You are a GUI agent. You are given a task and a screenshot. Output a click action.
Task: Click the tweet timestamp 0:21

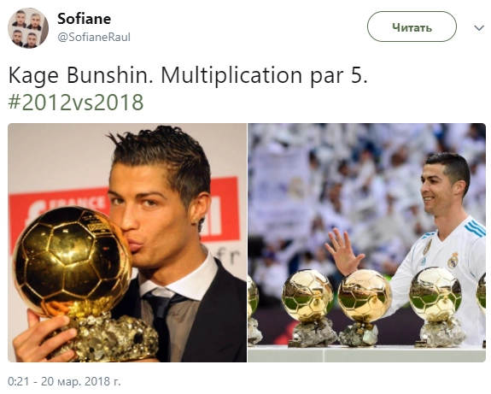tap(19, 381)
